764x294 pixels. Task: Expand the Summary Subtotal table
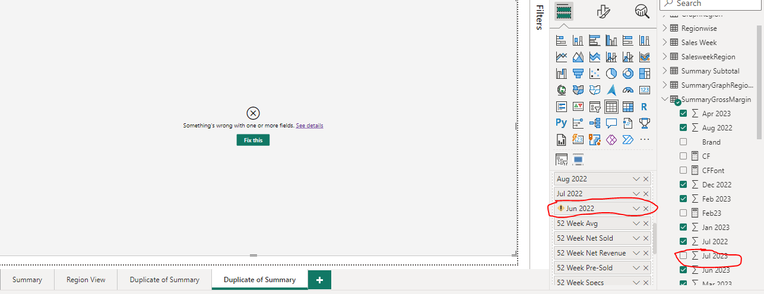(665, 71)
